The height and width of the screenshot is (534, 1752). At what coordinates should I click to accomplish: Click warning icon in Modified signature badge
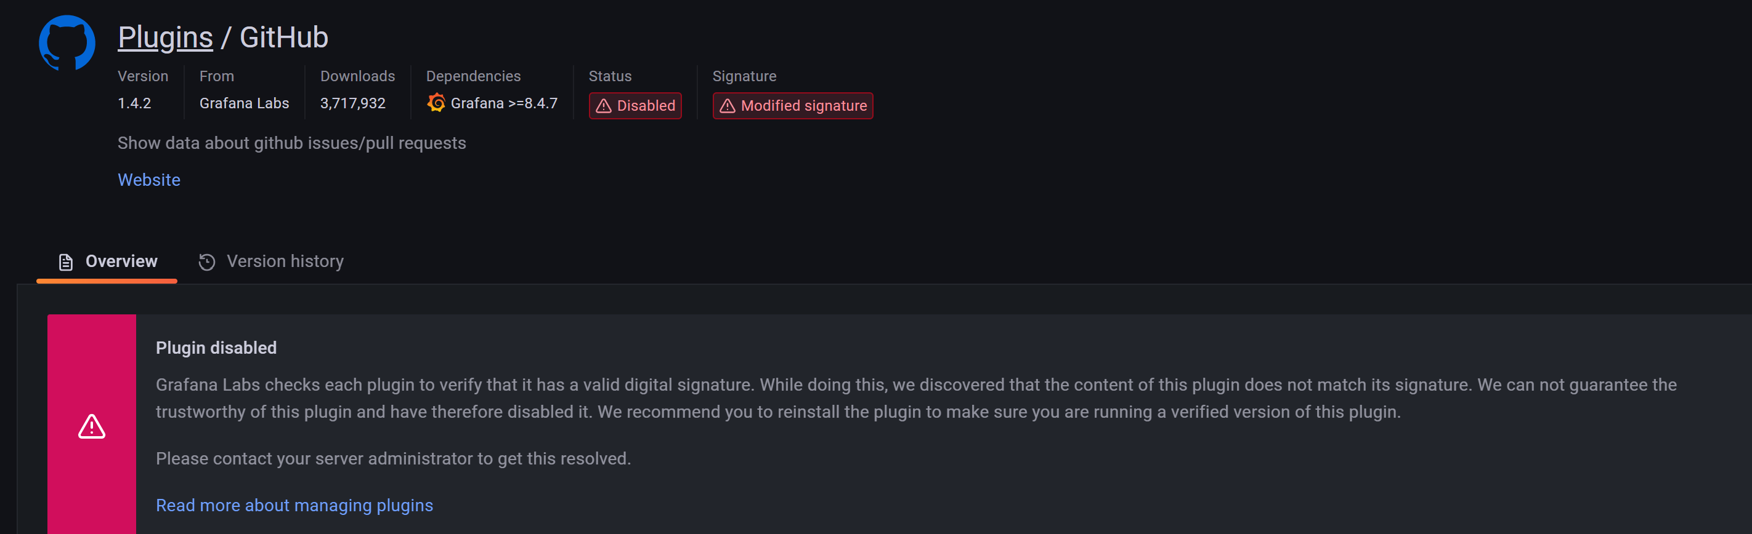click(x=727, y=105)
